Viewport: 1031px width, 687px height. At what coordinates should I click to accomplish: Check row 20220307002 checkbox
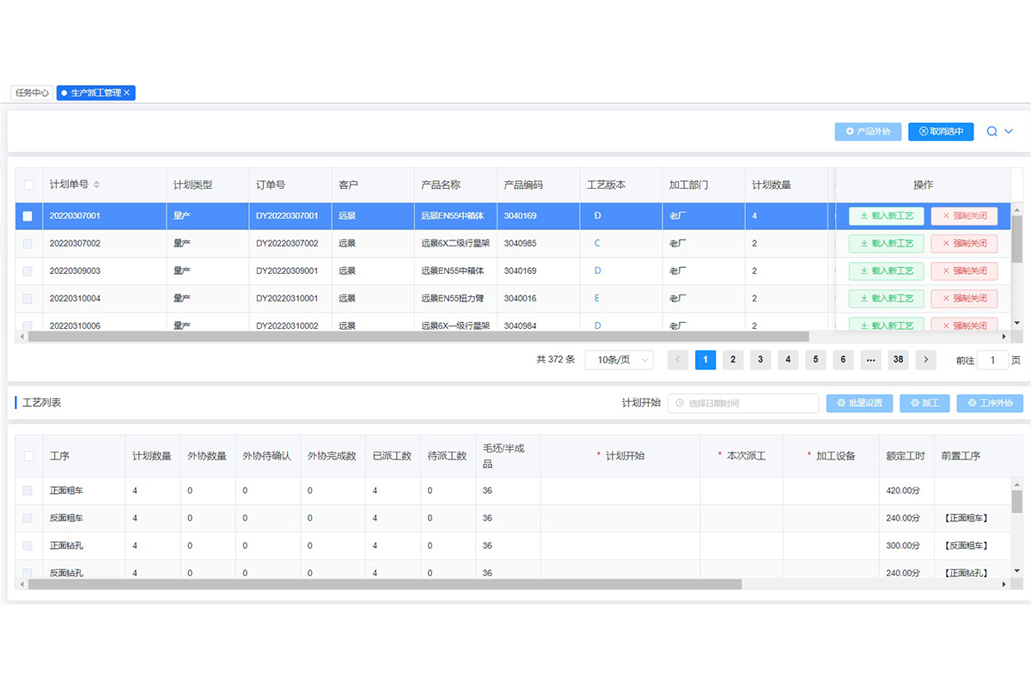click(28, 244)
